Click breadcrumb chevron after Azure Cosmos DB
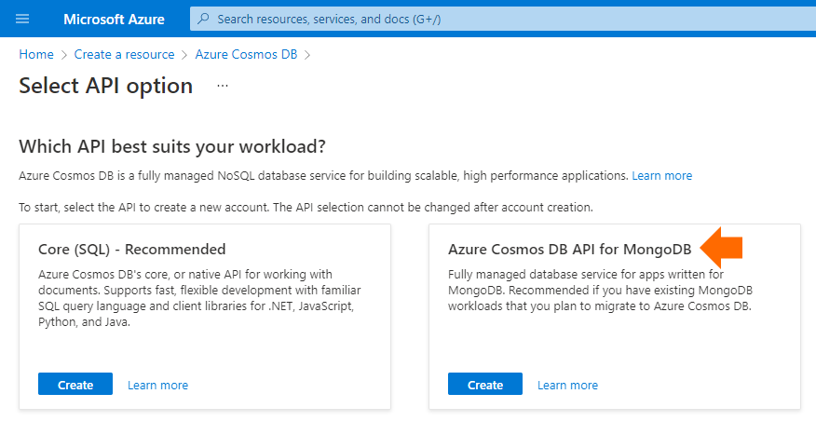816x421 pixels. 307,55
